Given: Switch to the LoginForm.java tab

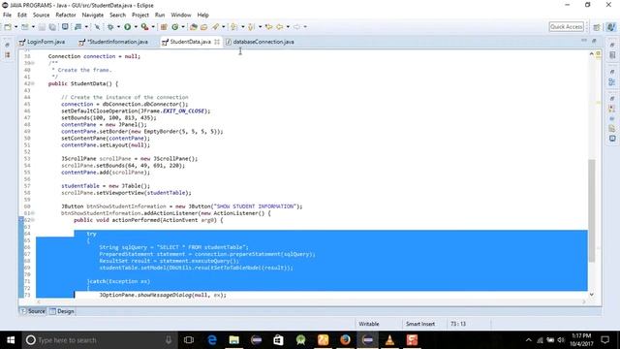Looking at the screenshot, I should tap(43, 42).
